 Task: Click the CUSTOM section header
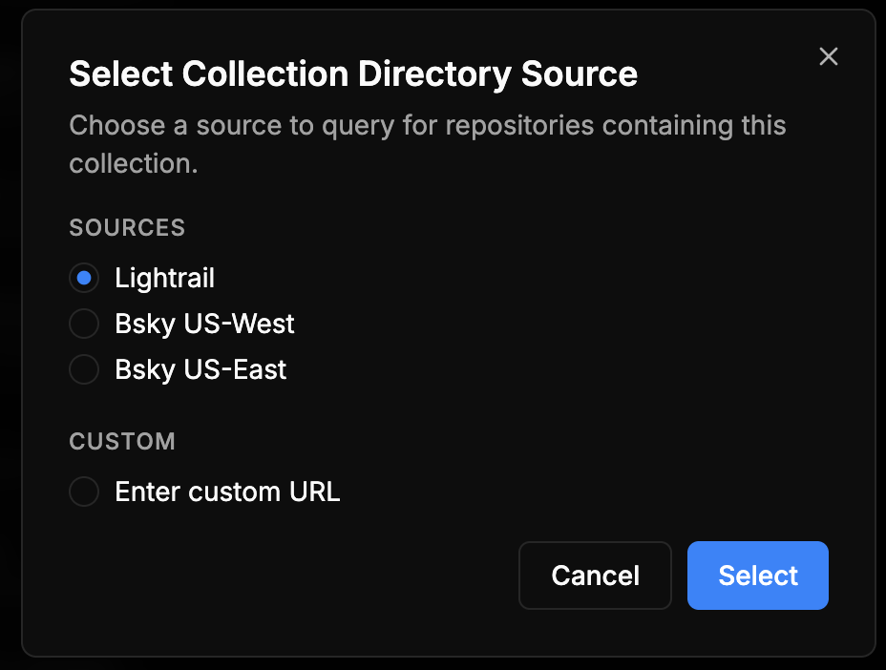click(122, 441)
